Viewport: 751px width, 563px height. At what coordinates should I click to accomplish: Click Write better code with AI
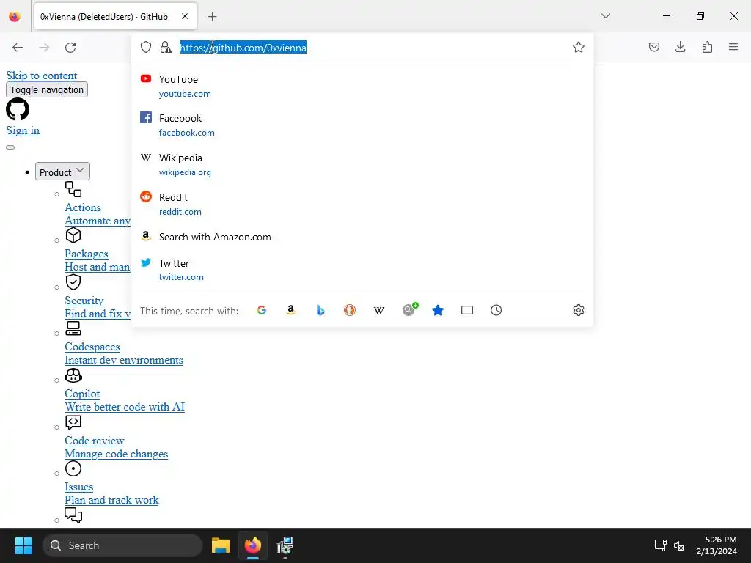click(125, 407)
